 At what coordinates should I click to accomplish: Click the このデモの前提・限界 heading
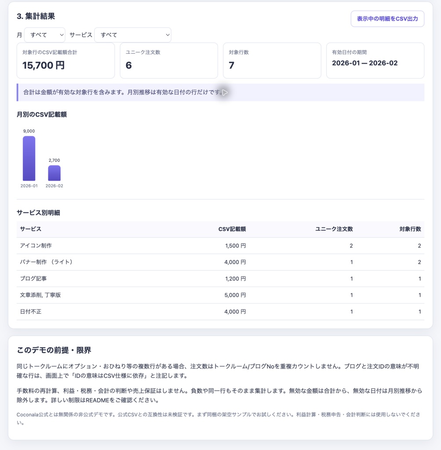[x=54, y=350]
